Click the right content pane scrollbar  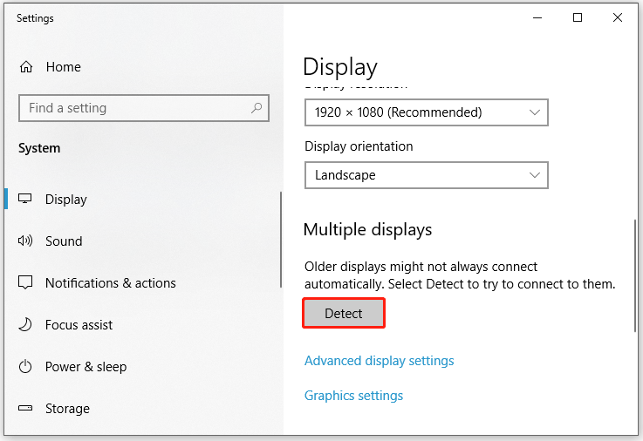[635, 275]
